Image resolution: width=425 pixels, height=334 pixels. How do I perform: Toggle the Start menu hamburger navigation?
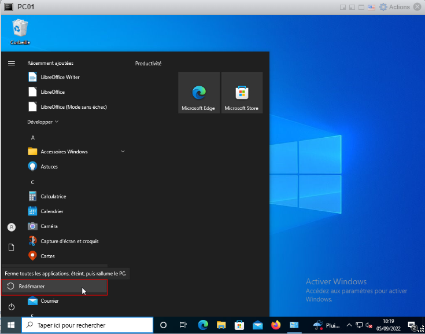11,63
